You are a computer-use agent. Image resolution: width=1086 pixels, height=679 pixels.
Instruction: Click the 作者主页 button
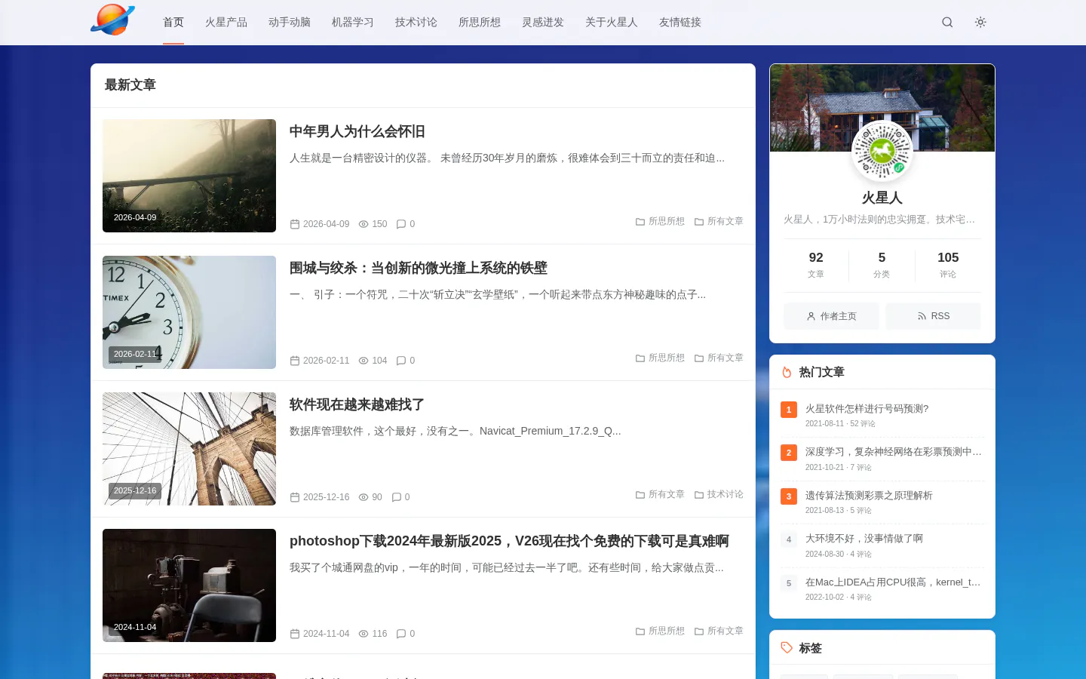pos(831,316)
